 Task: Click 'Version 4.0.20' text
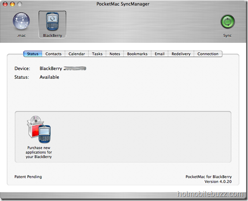(218, 182)
